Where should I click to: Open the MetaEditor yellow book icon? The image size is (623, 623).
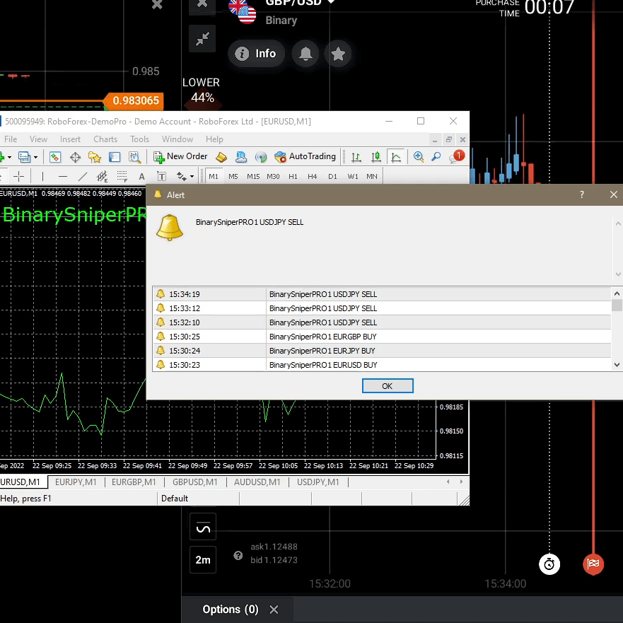pyautogui.click(x=221, y=157)
